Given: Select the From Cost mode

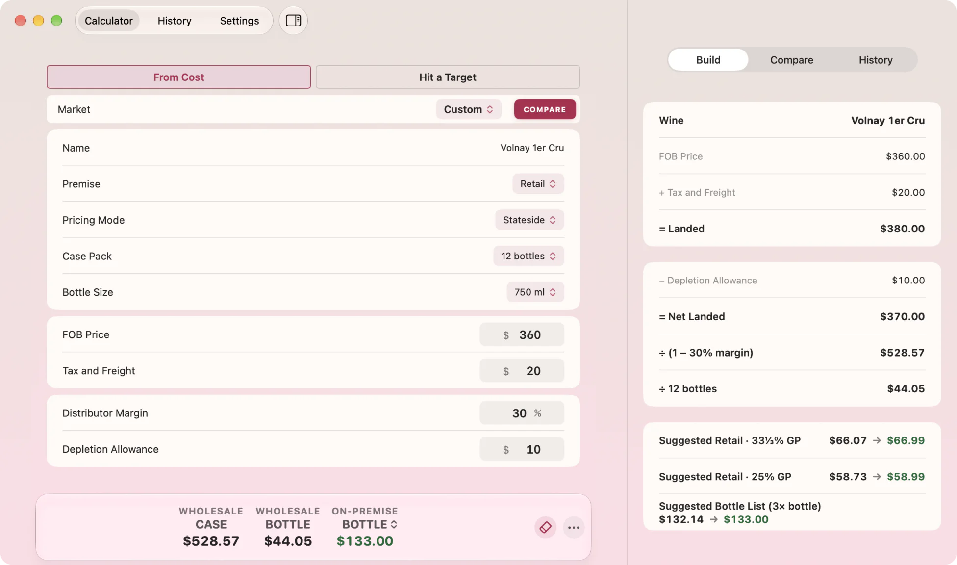Looking at the screenshot, I should 178,77.
